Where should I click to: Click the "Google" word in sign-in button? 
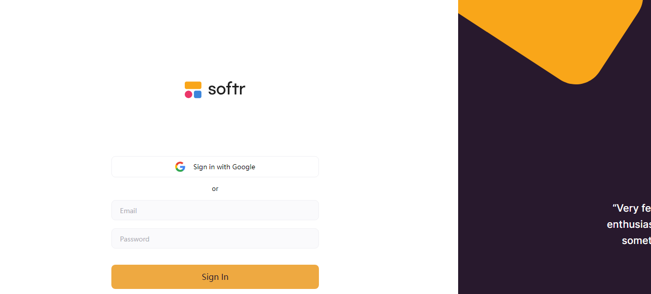click(x=243, y=167)
